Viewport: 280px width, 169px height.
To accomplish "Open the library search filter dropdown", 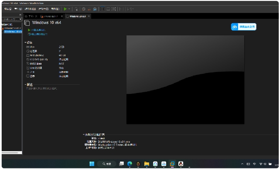I will pos(20,19).
